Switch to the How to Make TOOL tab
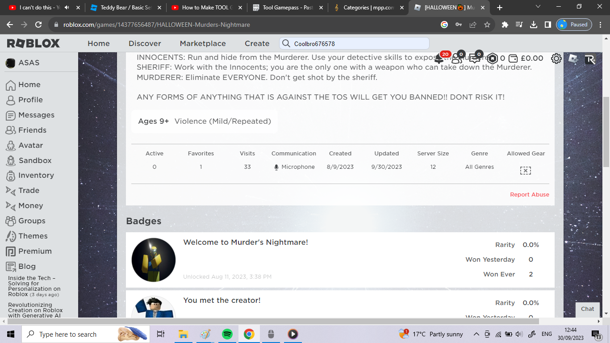Image resolution: width=610 pixels, height=343 pixels. (x=207, y=8)
